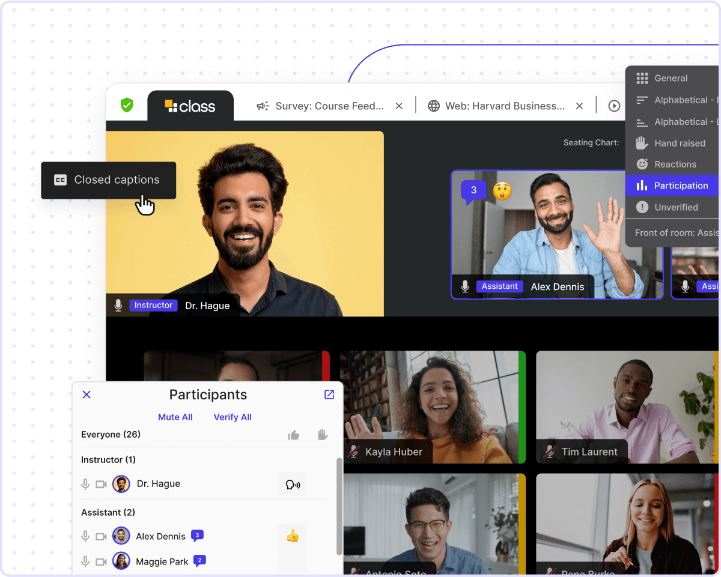This screenshot has height=577, width=721.
Task: Toggle Maggie Park's microphone in participants list
Action: click(86, 561)
